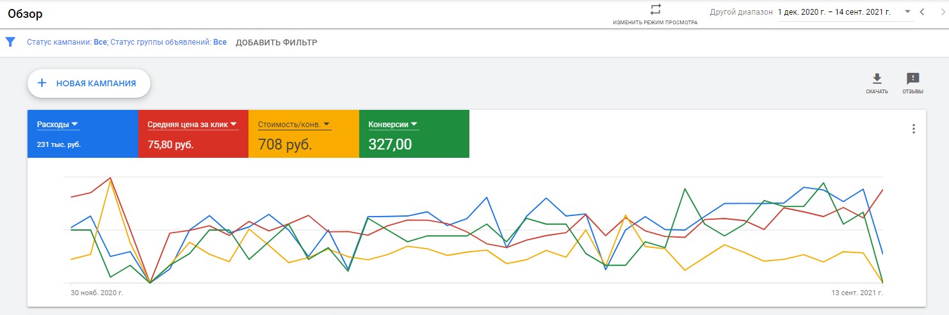Go to the previous date range arrow
The width and height of the screenshot is (949, 315).
(922, 12)
